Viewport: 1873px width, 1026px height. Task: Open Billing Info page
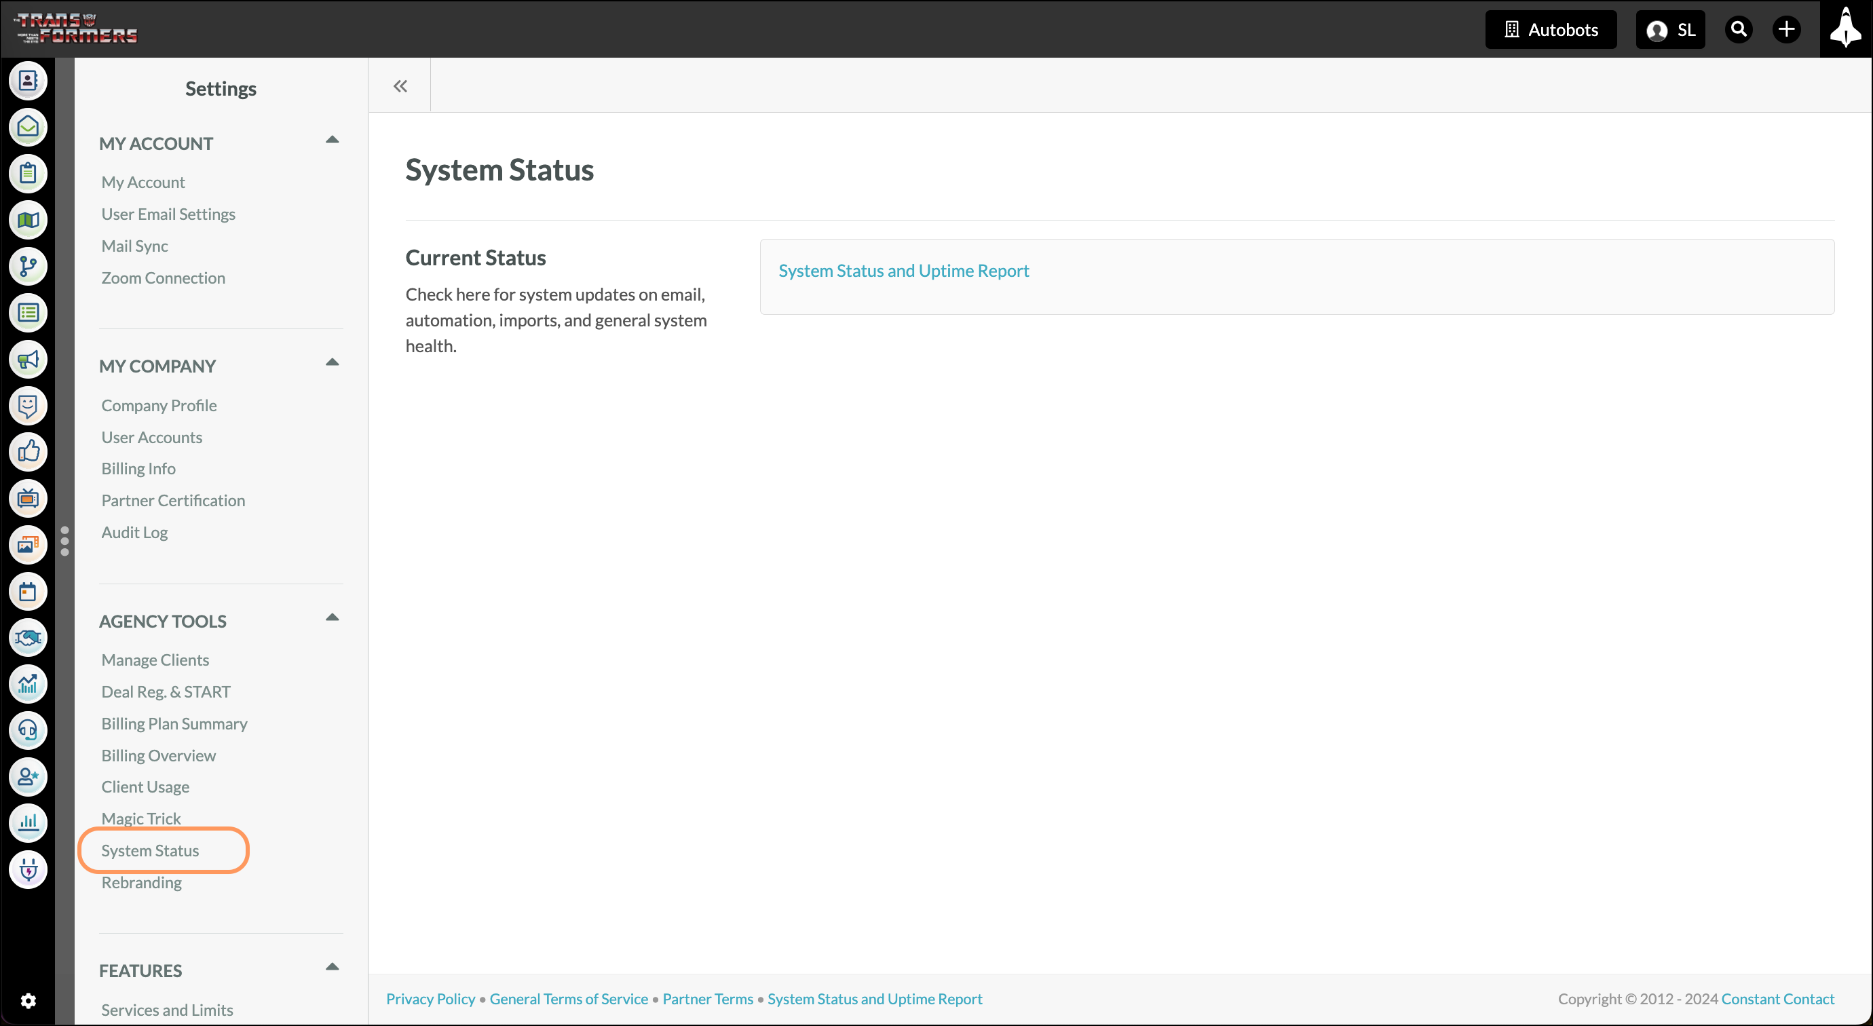pyautogui.click(x=138, y=469)
